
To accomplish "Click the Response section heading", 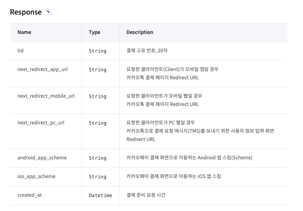I will click(x=26, y=12).
